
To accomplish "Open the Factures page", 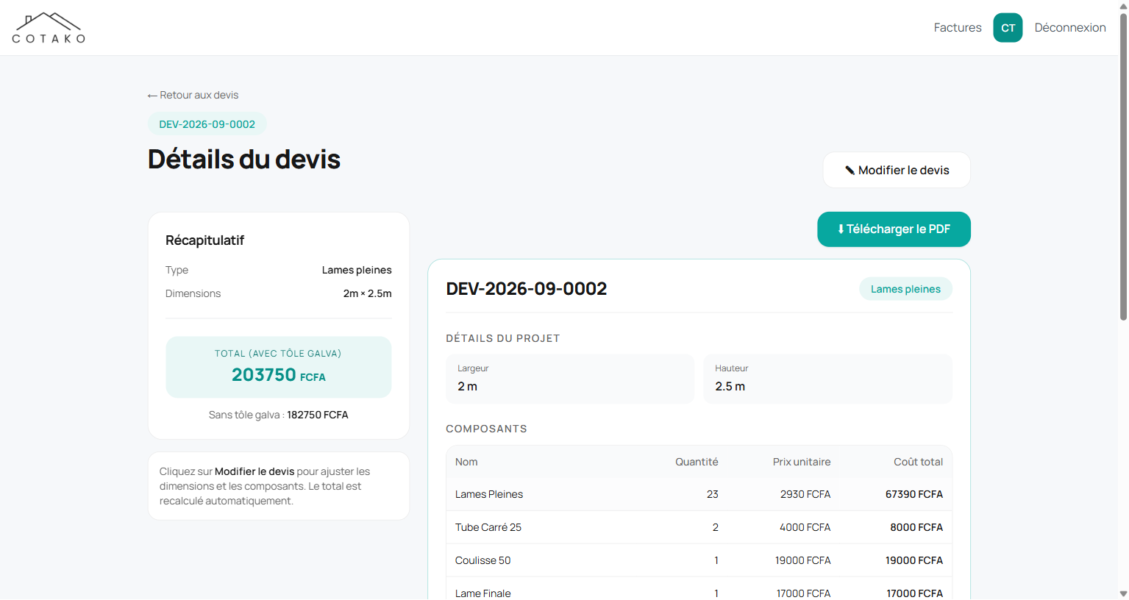I will pos(958,28).
